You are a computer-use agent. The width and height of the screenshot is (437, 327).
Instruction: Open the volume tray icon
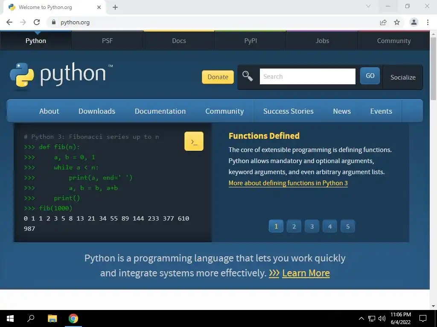(x=382, y=318)
